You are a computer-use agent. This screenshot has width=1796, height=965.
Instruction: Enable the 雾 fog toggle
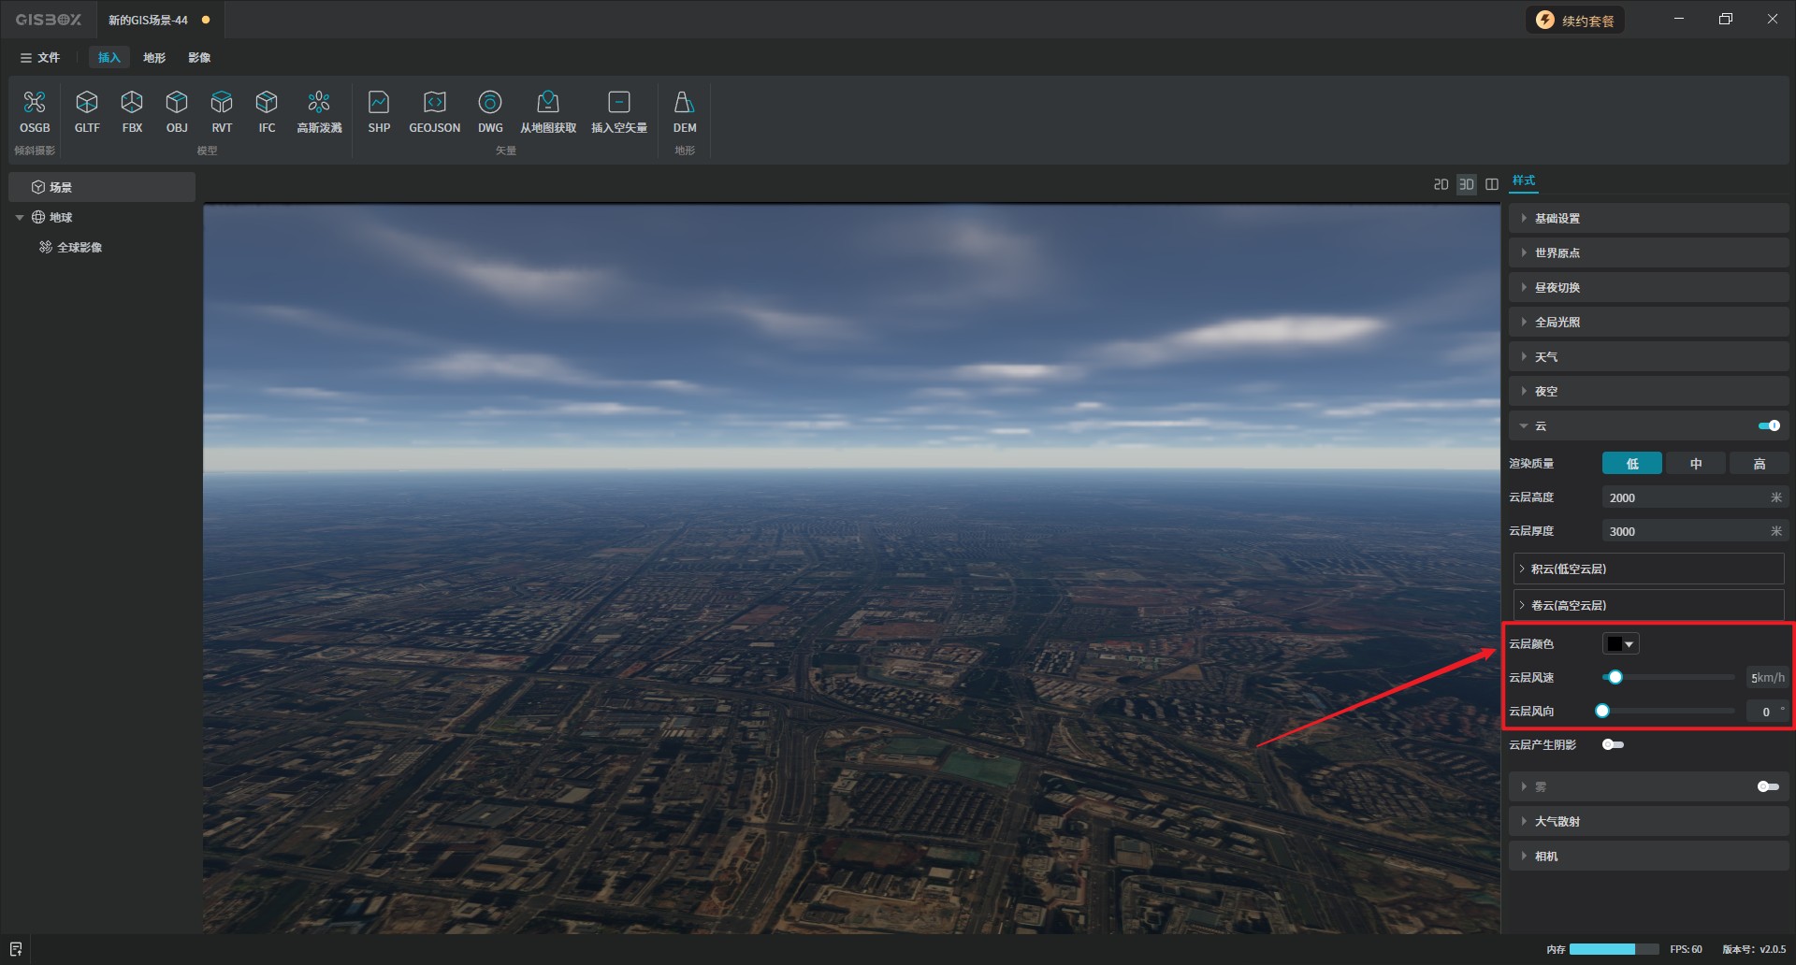[x=1767, y=786]
